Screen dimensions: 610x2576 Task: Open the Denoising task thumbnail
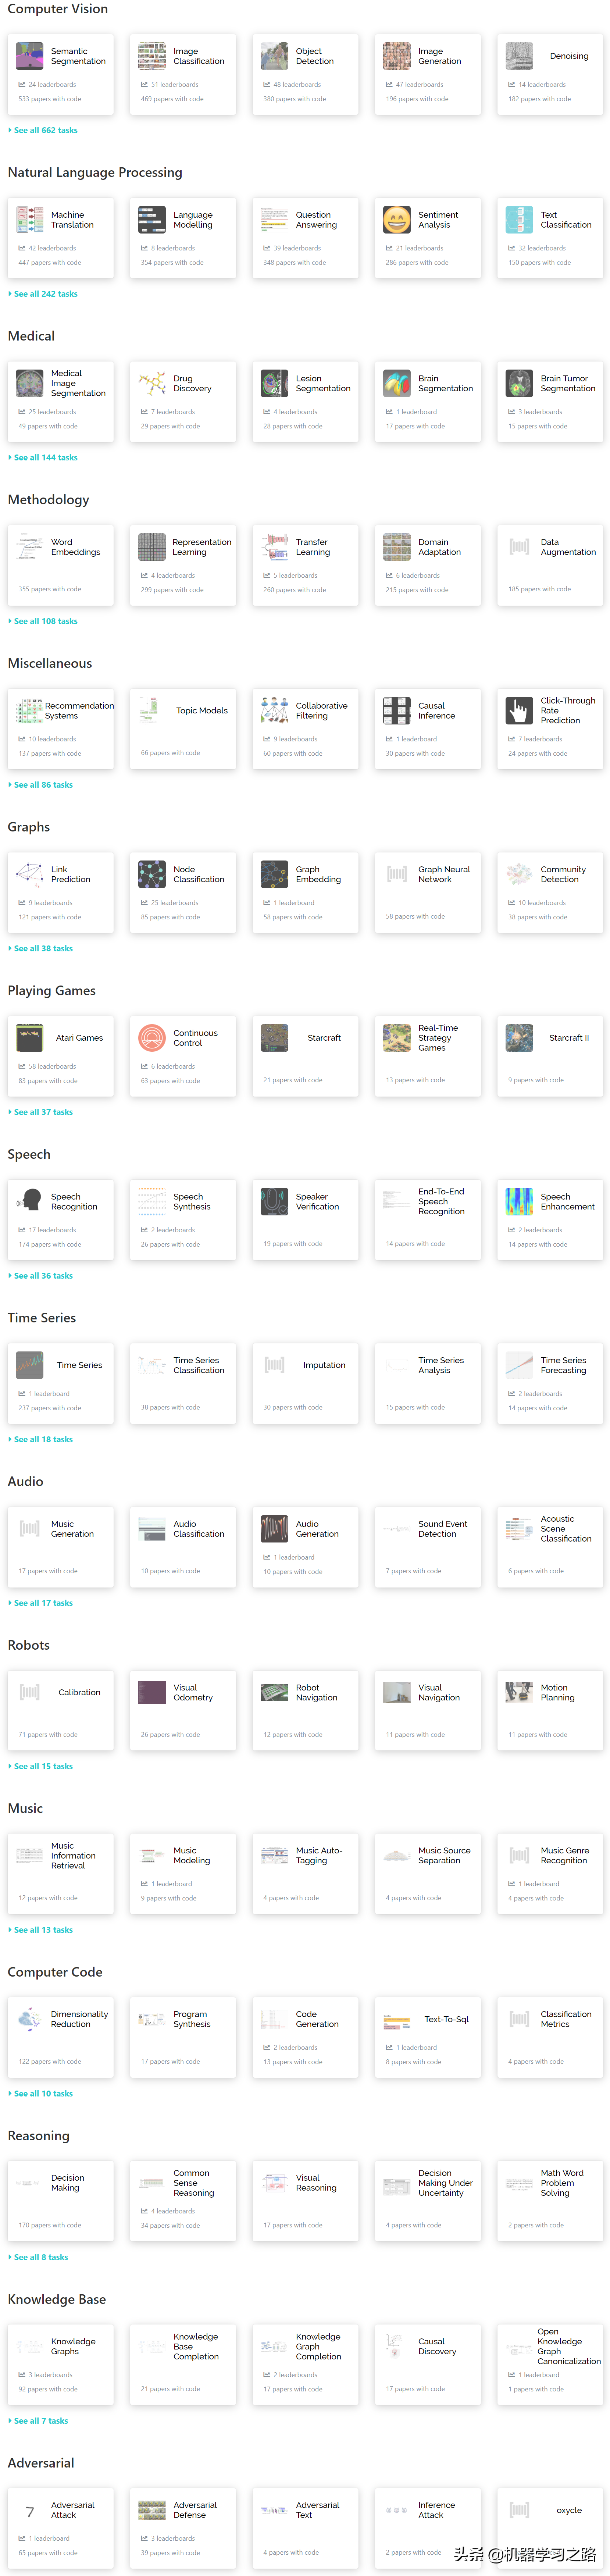point(519,56)
